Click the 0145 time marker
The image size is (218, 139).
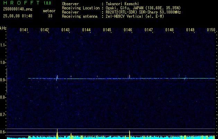tap(107, 30)
